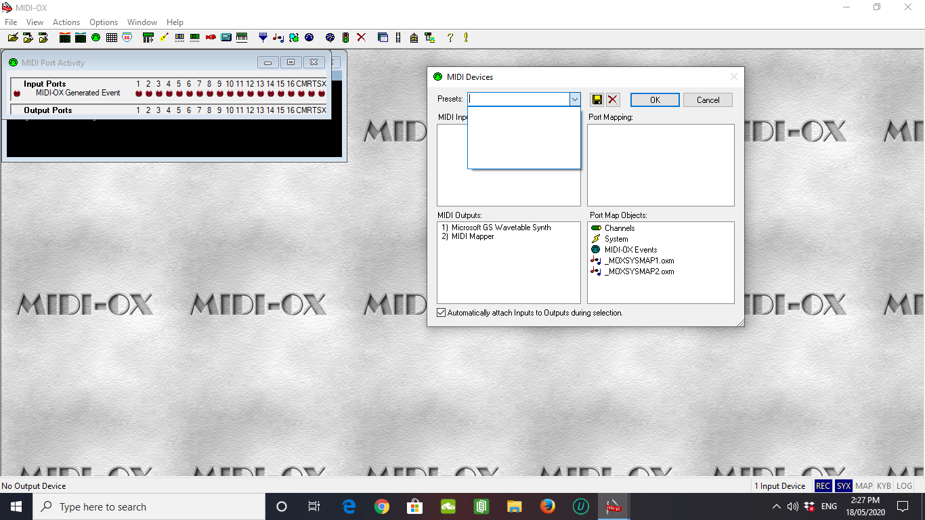Click the Windows Start button
The image size is (925, 520).
point(16,506)
